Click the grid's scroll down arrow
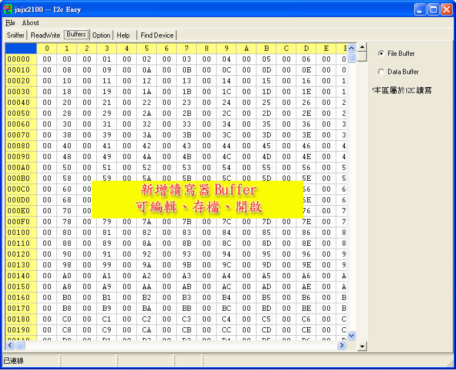The height and width of the screenshot is (370, 456). coord(351,335)
